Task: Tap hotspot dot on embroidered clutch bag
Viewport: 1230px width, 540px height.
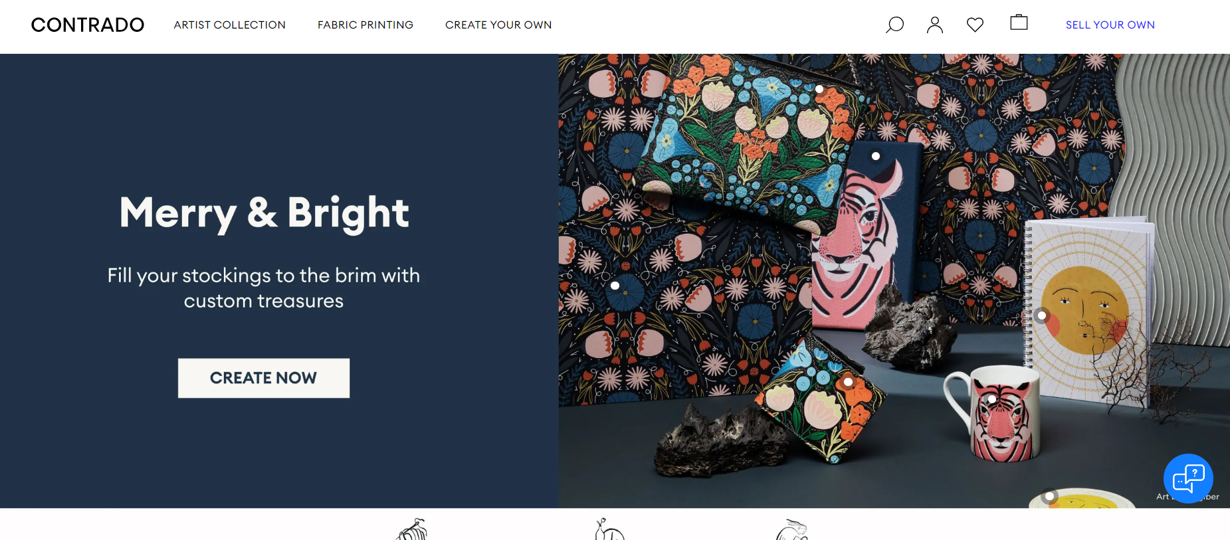Action: (x=819, y=89)
